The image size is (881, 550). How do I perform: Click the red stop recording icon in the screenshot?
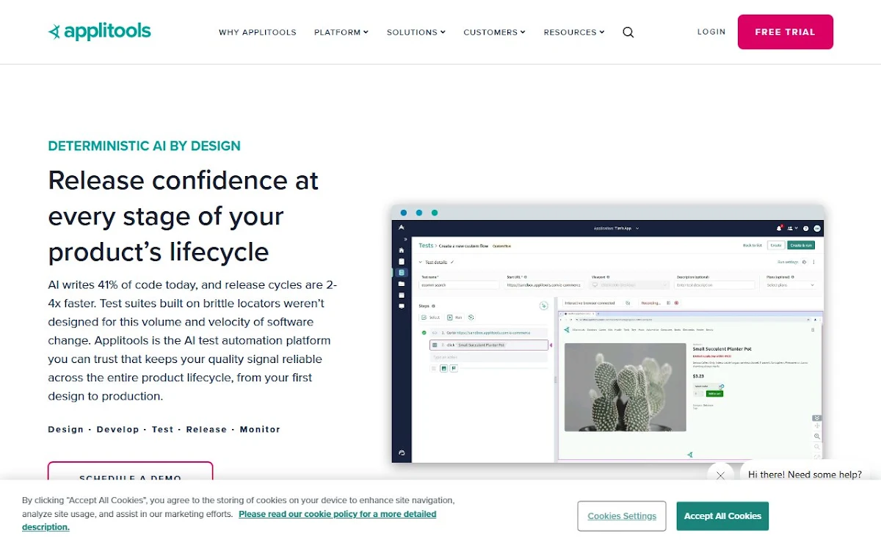(676, 303)
